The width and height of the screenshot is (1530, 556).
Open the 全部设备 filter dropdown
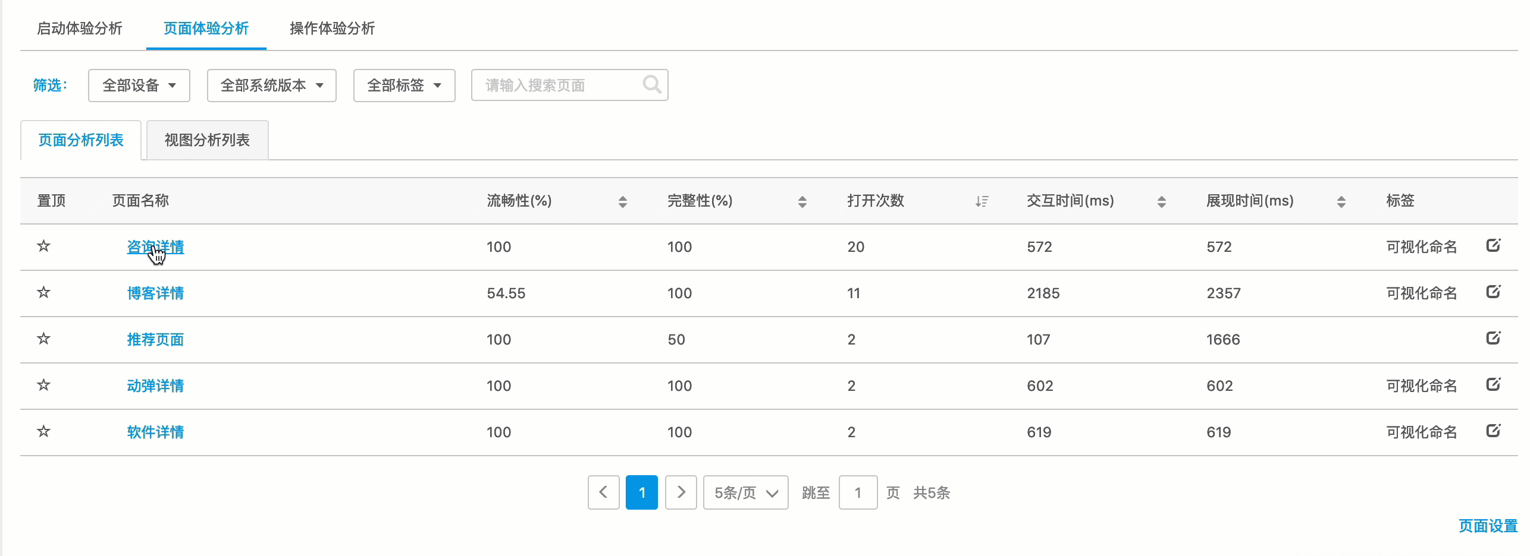pyautogui.click(x=139, y=86)
